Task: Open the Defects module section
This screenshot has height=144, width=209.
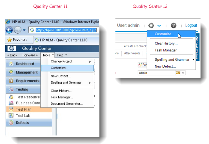Action: click(29, 122)
